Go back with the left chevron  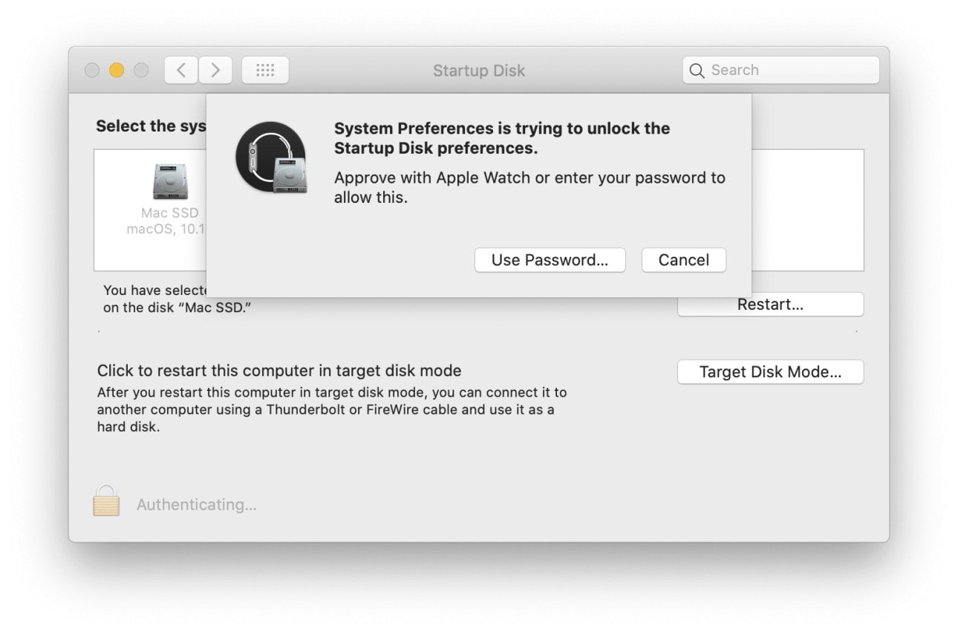(x=181, y=71)
